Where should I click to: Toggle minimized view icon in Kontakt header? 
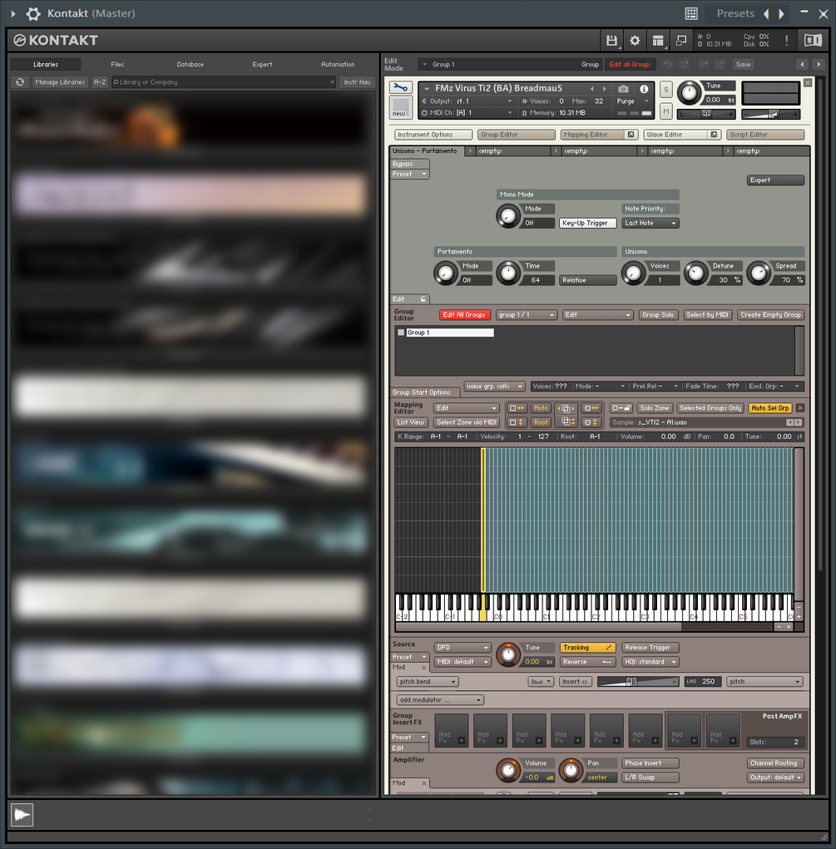(x=681, y=41)
